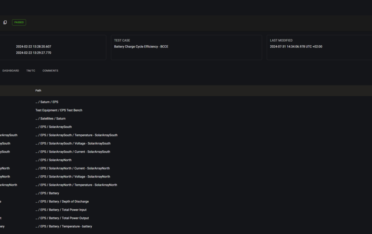Viewport: 372px width, 234px height.
Task: Open the DASHBOARD tab
Action: pos(11,71)
